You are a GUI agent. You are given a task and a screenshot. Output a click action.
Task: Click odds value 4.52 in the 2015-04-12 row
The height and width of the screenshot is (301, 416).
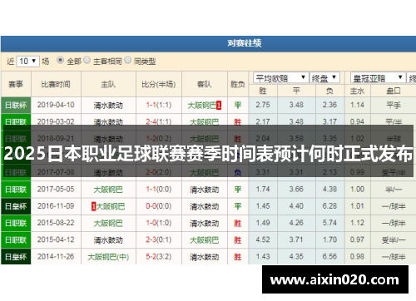coord(263,239)
